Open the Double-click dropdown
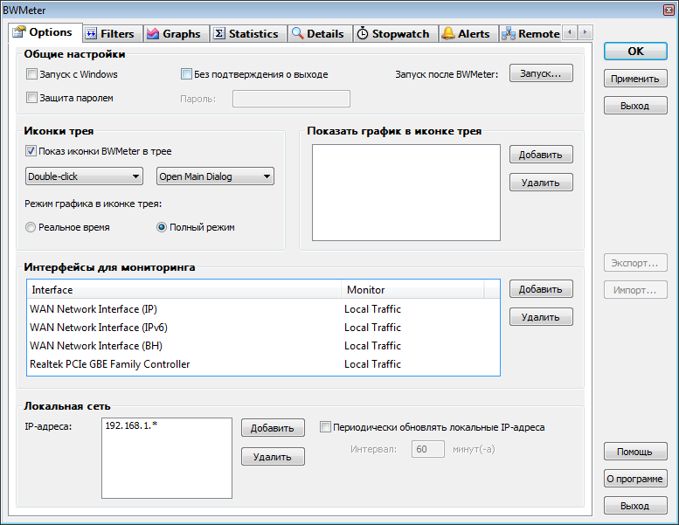679x525 pixels. pos(84,176)
